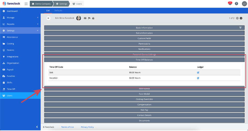Image resolution: width=248 pixels, height=131 pixels.
Task: Open Integrations in the sidebar
Action: 20,57
